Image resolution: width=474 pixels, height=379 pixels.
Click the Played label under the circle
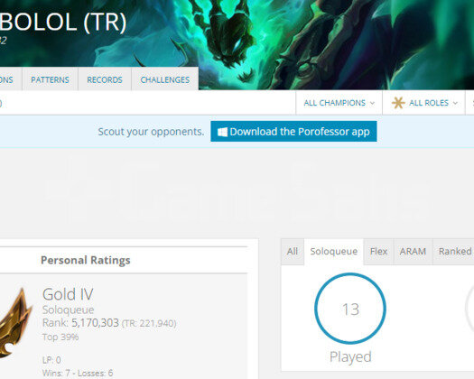click(350, 357)
